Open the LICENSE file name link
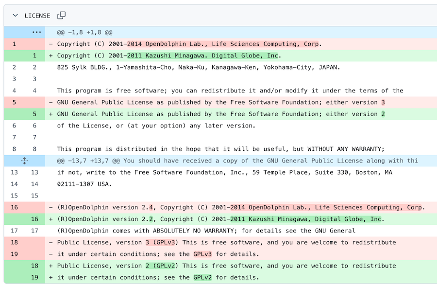 [x=37, y=16]
